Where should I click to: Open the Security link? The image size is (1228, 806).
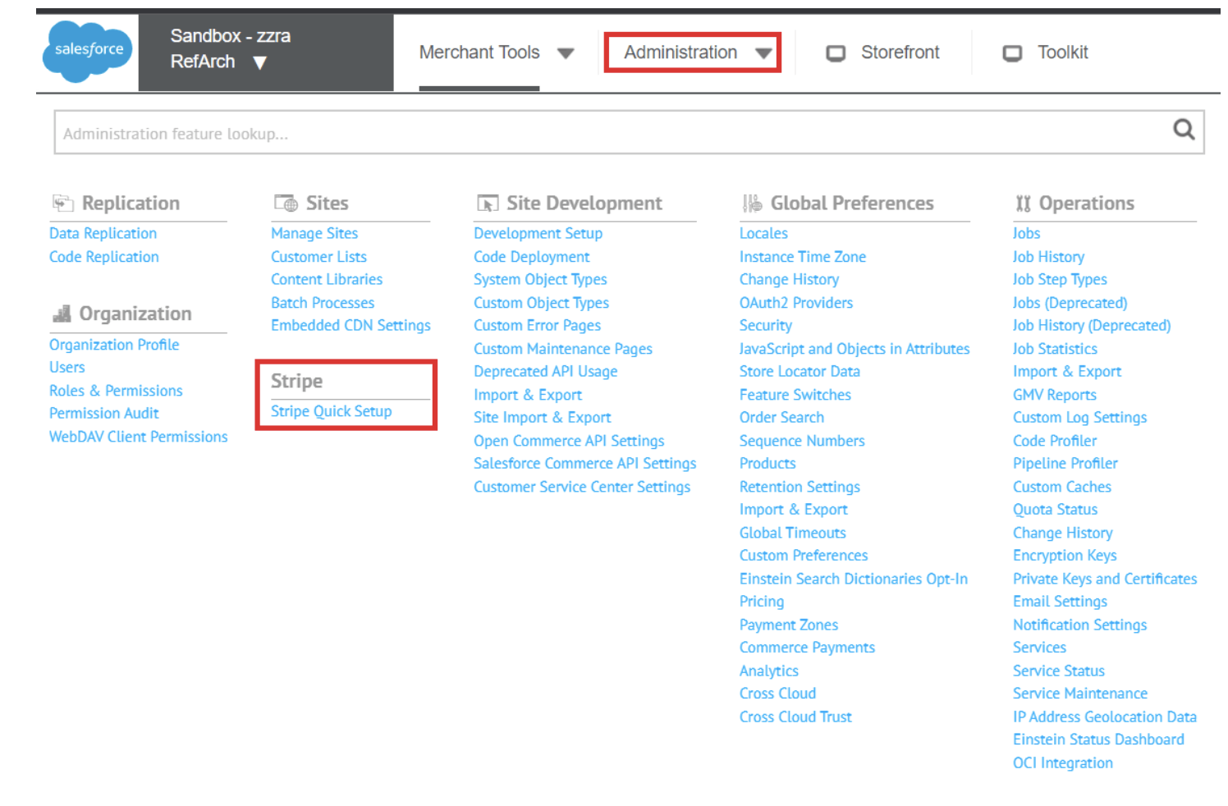click(x=766, y=325)
